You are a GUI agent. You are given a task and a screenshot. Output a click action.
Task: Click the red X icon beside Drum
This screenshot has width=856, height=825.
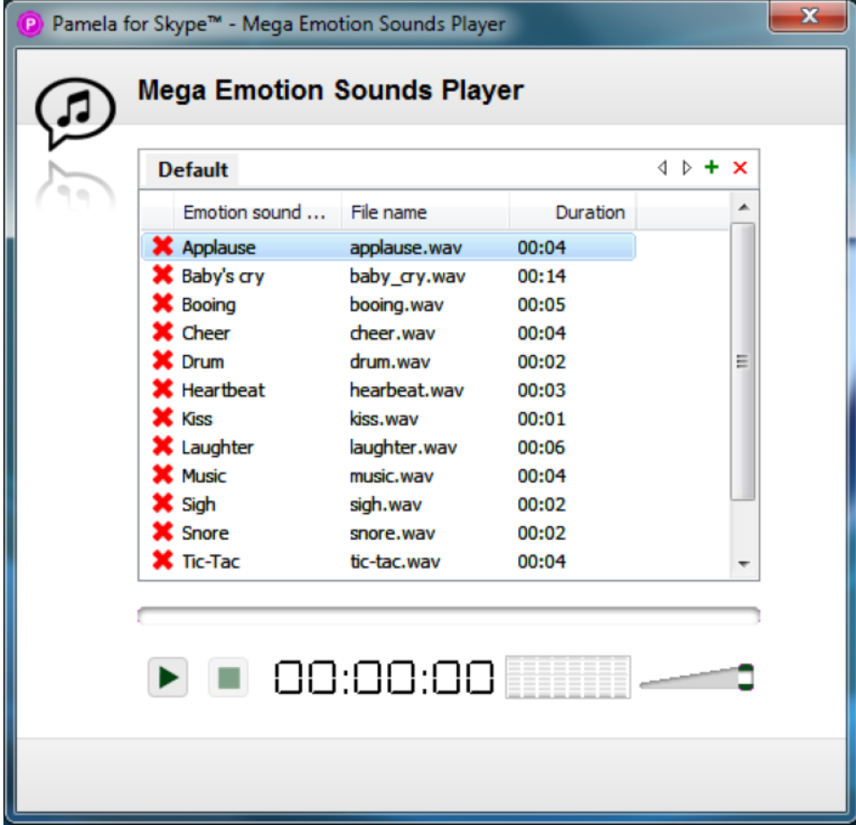point(162,360)
